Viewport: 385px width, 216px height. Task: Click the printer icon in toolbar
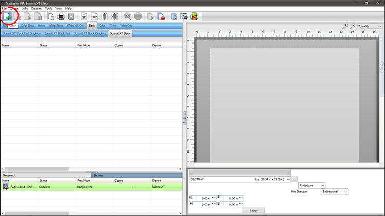[61, 16]
